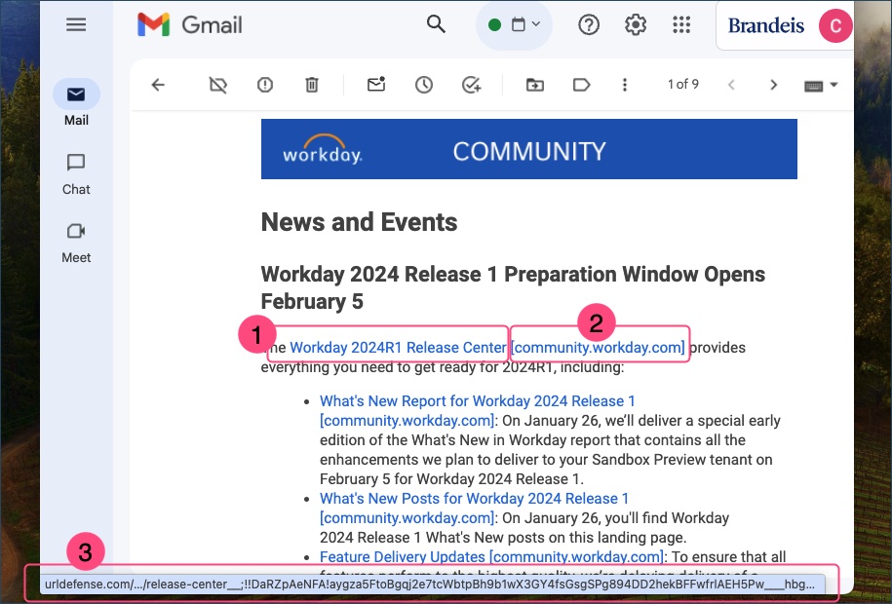
Task: Click the 'News and Events' heading
Action: point(359,222)
